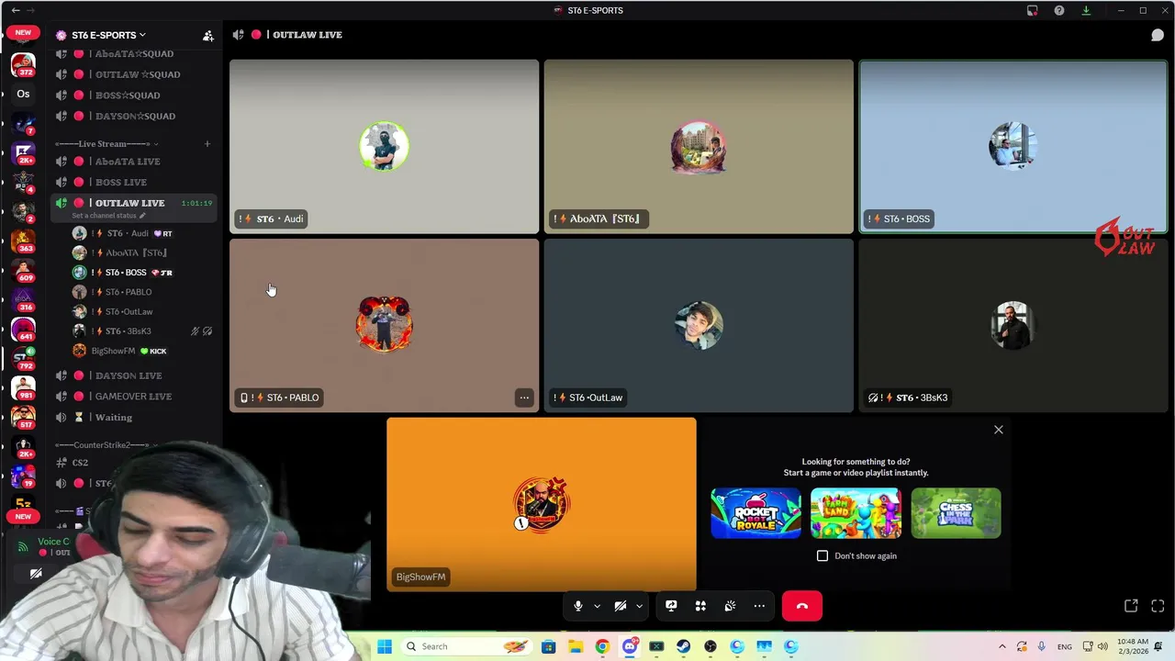Download the available Discord update

click(x=1086, y=10)
